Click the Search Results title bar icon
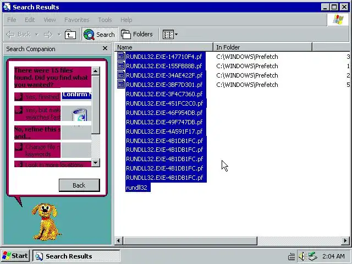Image resolution: width=352 pixels, height=264 pixels. click(x=7, y=7)
